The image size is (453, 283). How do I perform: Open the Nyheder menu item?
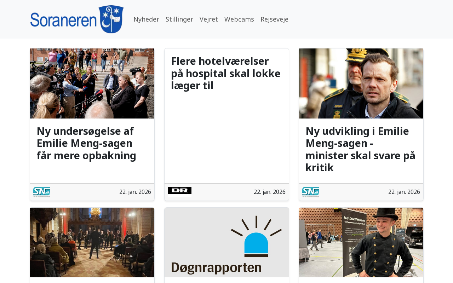tap(146, 19)
